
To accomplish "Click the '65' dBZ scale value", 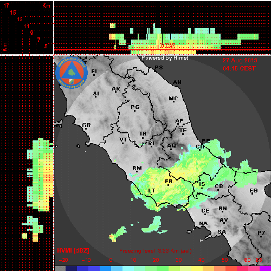I will click(259, 260).
